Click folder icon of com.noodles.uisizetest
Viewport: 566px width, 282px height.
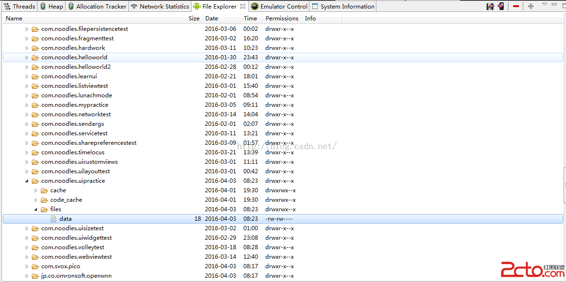pos(35,228)
